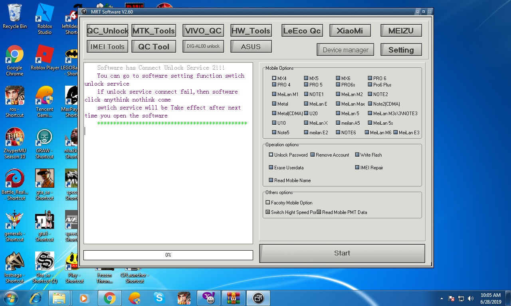Switch to XiaoMi section
The width and height of the screenshot is (511, 306).
coord(350,30)
